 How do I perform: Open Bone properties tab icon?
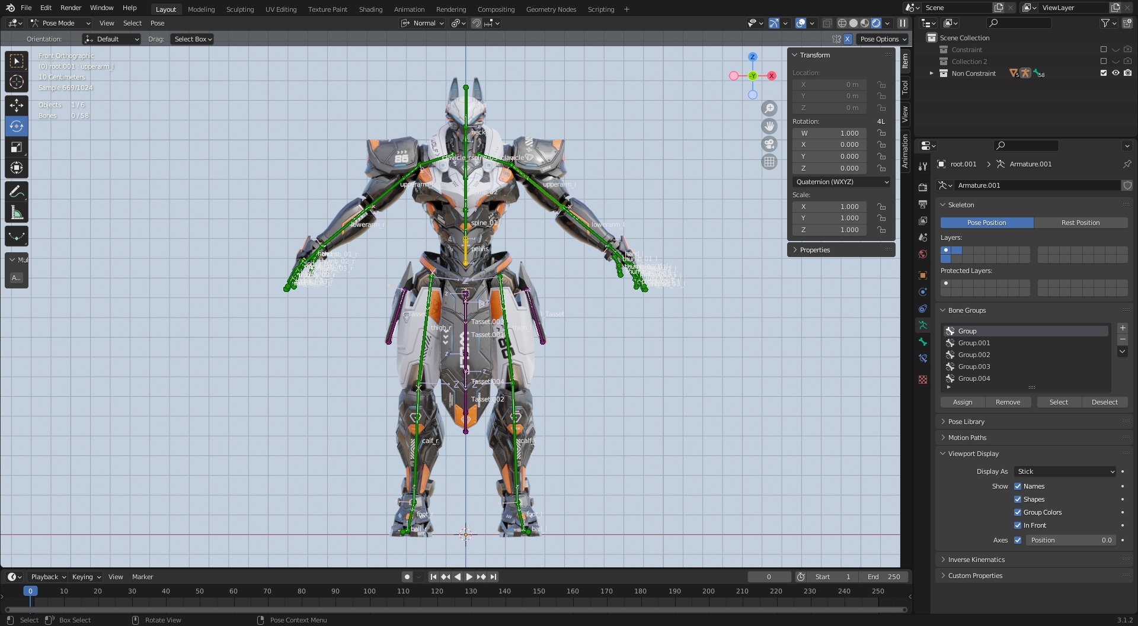point(923,342)
